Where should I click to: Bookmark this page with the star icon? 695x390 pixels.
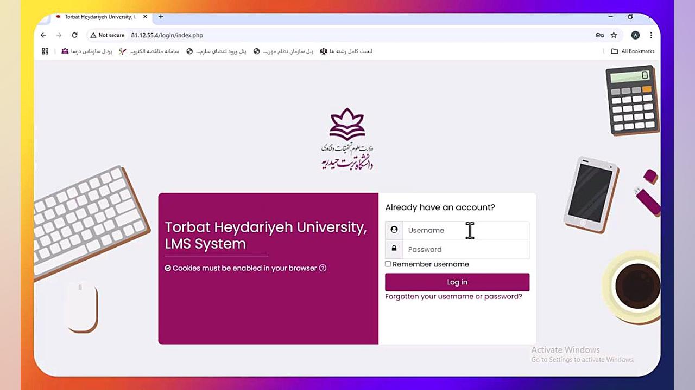614,35
